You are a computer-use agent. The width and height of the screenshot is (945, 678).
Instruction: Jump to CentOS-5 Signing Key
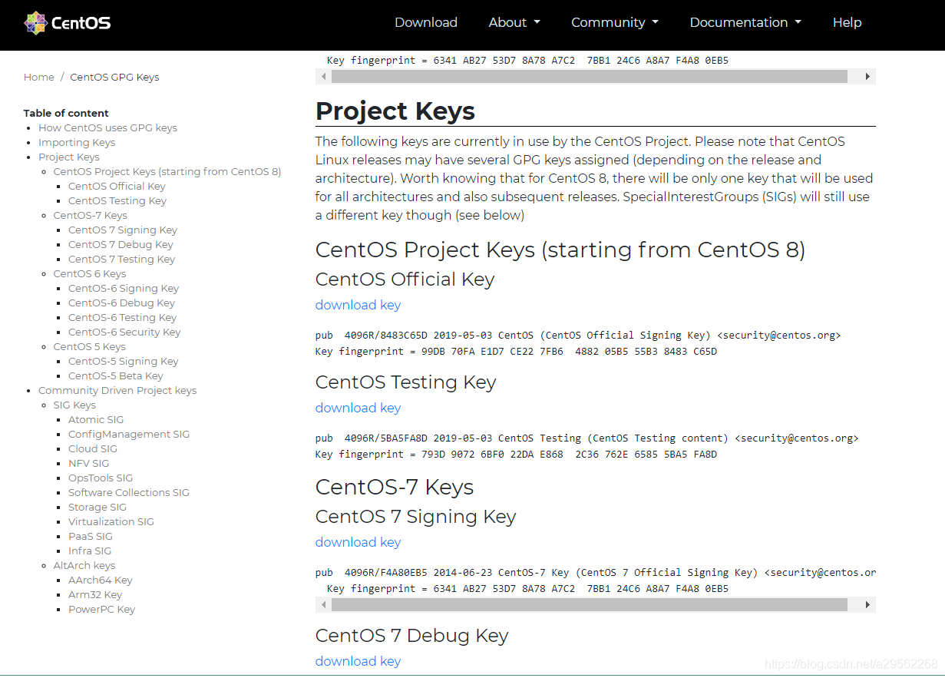pos(124,362)
